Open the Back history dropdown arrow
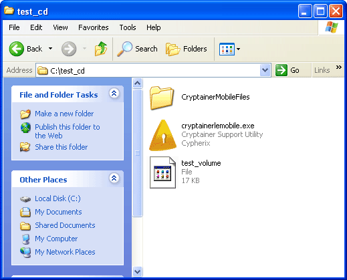The width and height of the screenshot is (347, 280). tap(51, 48)
